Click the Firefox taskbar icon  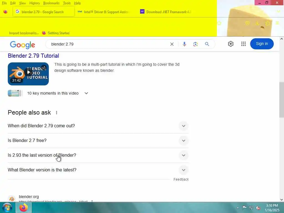(x=24, y=207)
